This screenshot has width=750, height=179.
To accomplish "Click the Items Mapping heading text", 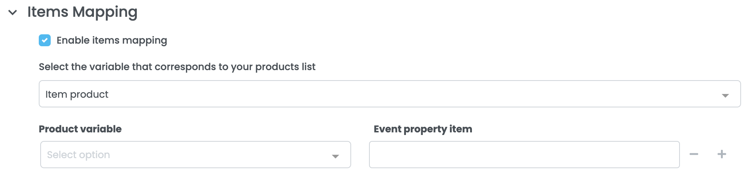I will pos(82,12).
